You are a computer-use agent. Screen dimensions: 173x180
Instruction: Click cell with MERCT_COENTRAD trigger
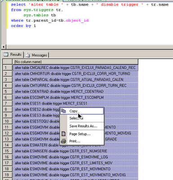[x=75, y=91]
